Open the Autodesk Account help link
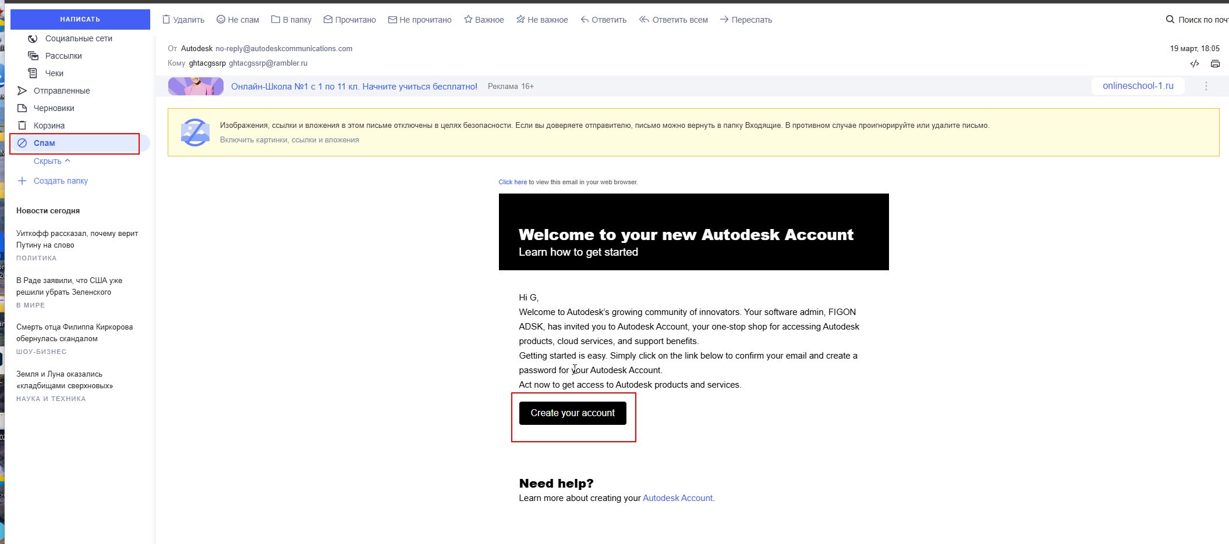 point(678,498)
